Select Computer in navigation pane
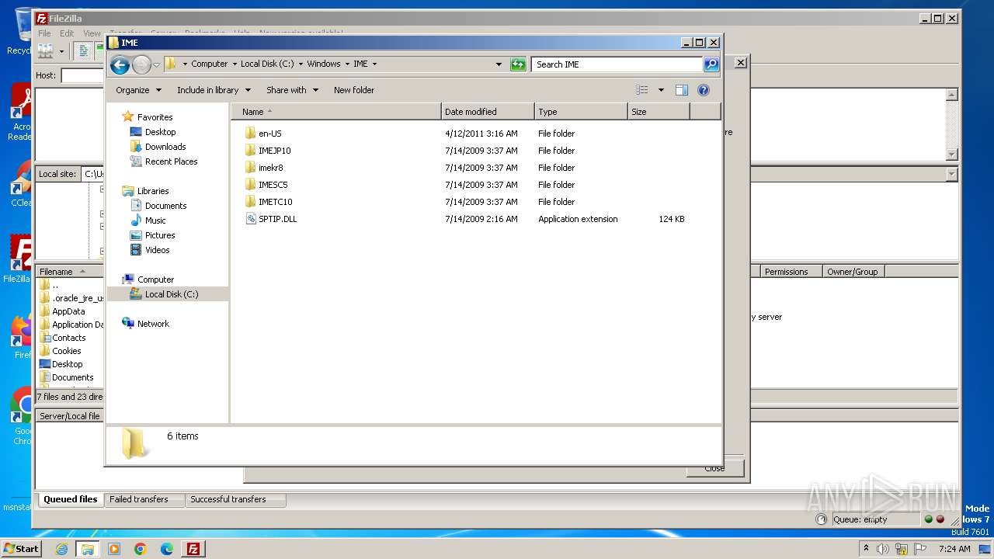The image size is (994, 559). [155, 279]
